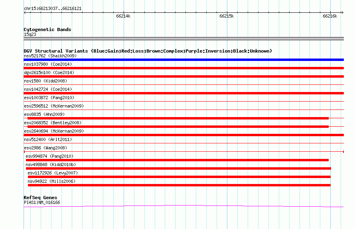Click the red bar under esv8835
The width and height of the screenshot is (355, 229).
click(178, 118)
